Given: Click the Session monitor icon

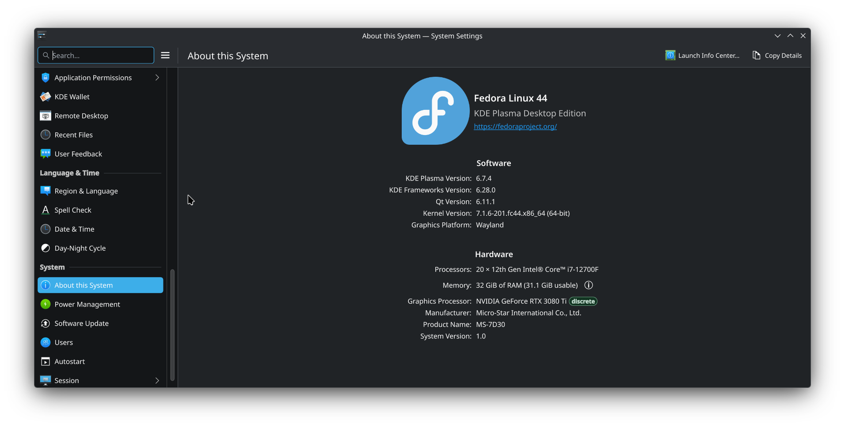Looking at the screenshot, I should 46,380.
